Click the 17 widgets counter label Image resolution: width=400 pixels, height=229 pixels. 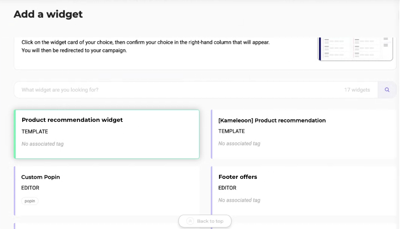point(357,90)
